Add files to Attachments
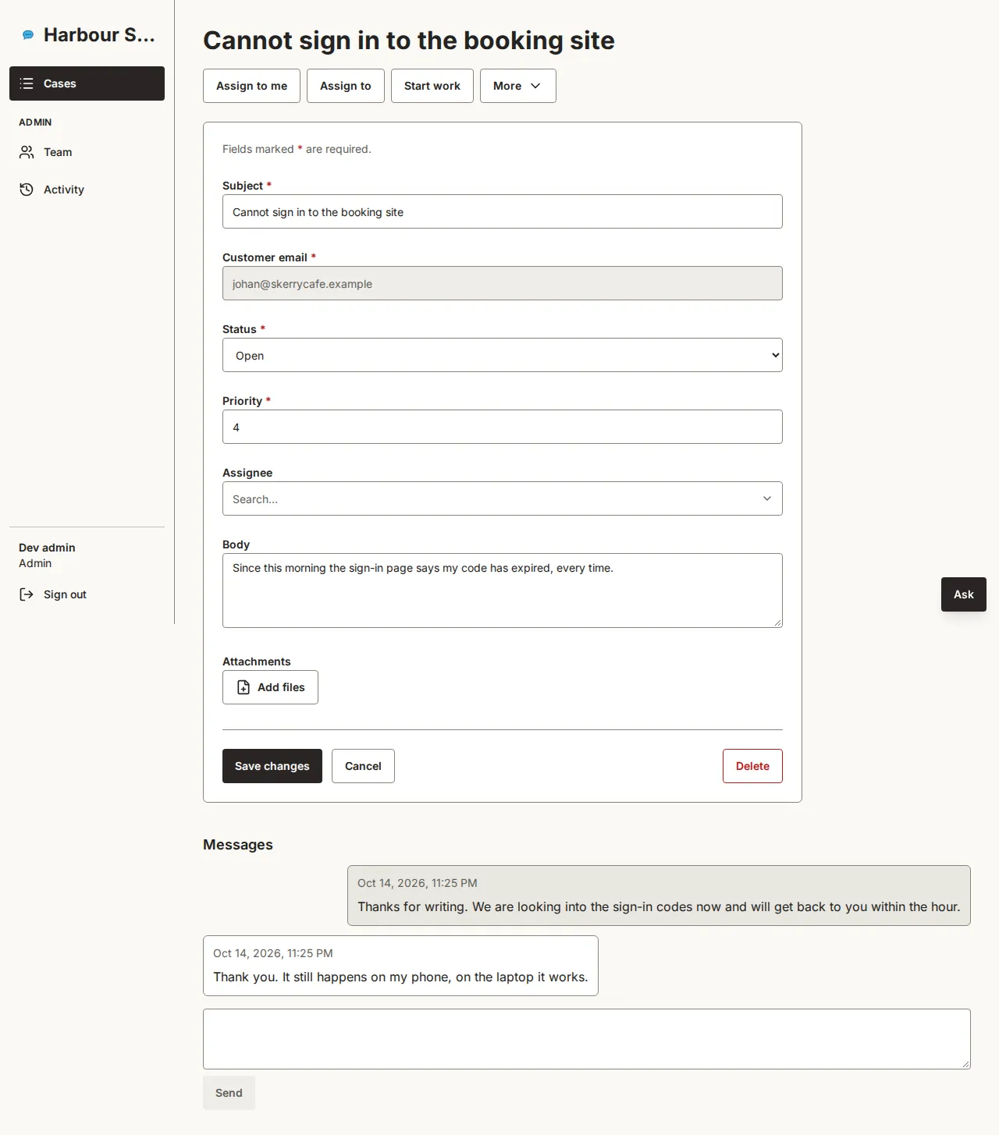999x1135 pixels. 270,687
